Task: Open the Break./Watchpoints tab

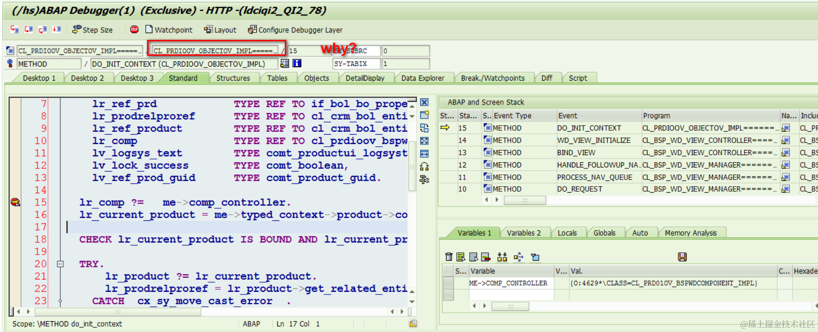Action: click(x=493, y=78)
